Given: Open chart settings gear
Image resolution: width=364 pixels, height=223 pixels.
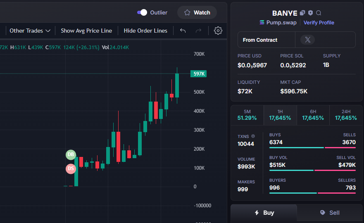Looking at the screenshot, I should coord(218,31).
